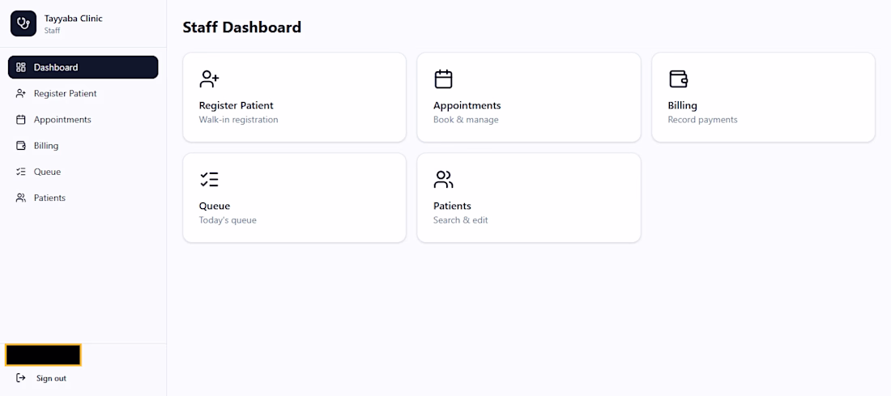
Task: Click the Tayyaba Clinic name header
Action: coord(73,19)
